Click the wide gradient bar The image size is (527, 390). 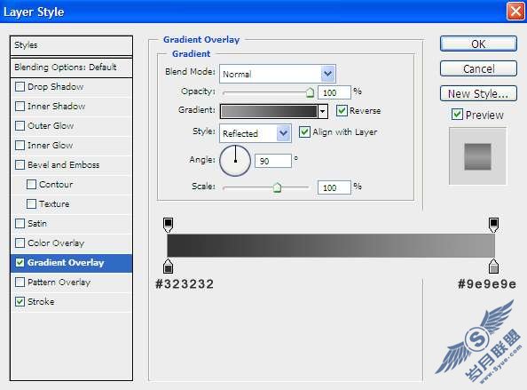(x=331, y=246)
